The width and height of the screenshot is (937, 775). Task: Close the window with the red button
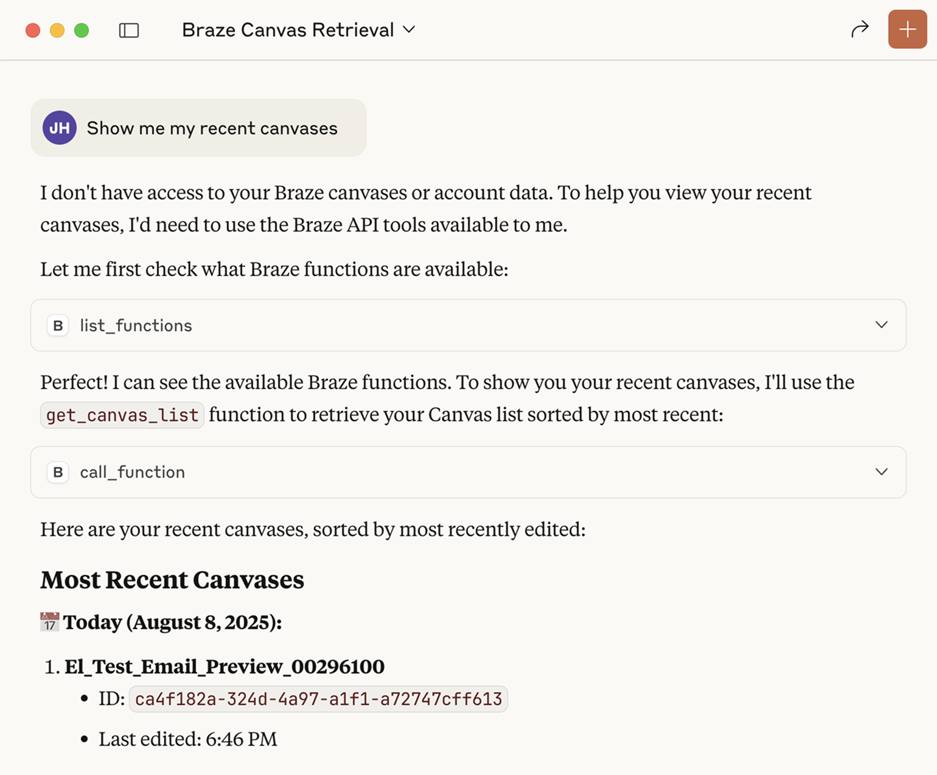click(33, 30)
